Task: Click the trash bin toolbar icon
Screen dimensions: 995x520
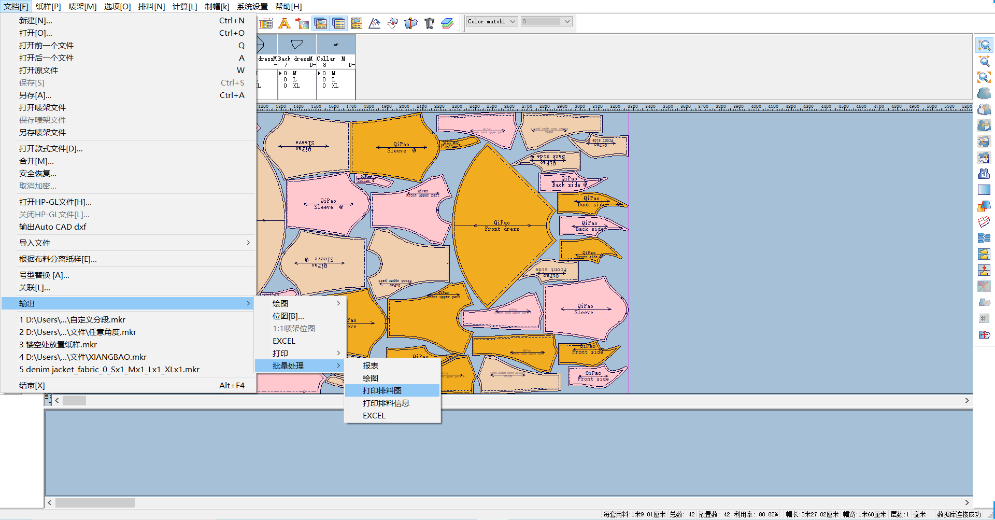Action: (x=429, y=23)
